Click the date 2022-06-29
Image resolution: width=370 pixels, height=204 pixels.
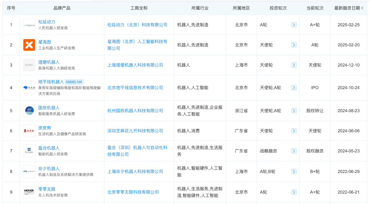coord(349,171)
